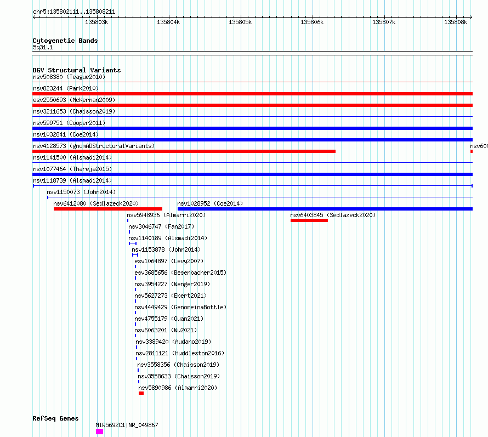Click nsv3954227 (Wenger2019) label

click(172, 284)
